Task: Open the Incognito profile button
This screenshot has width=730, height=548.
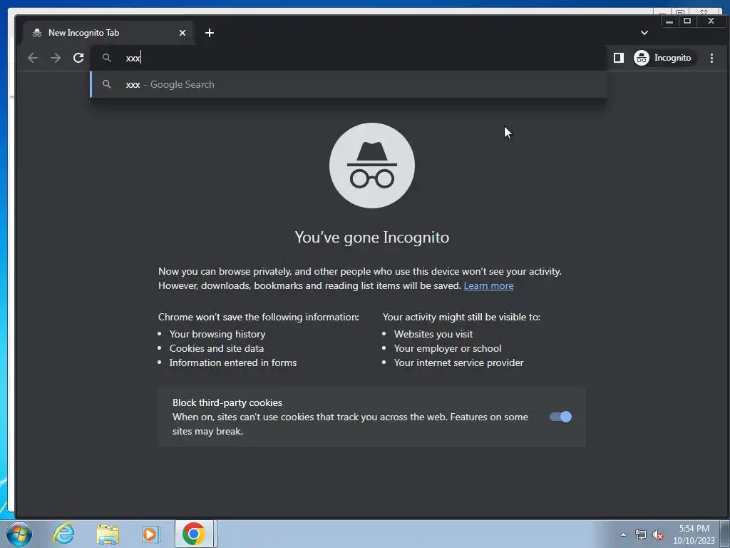Action: [664, 58]
